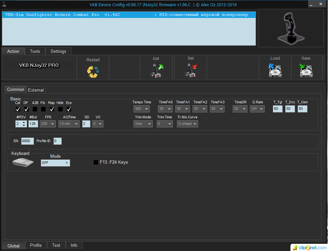Click the T_Gen input field
The width and height of the screenshot is (328, 251).
[x=302, y=109]
